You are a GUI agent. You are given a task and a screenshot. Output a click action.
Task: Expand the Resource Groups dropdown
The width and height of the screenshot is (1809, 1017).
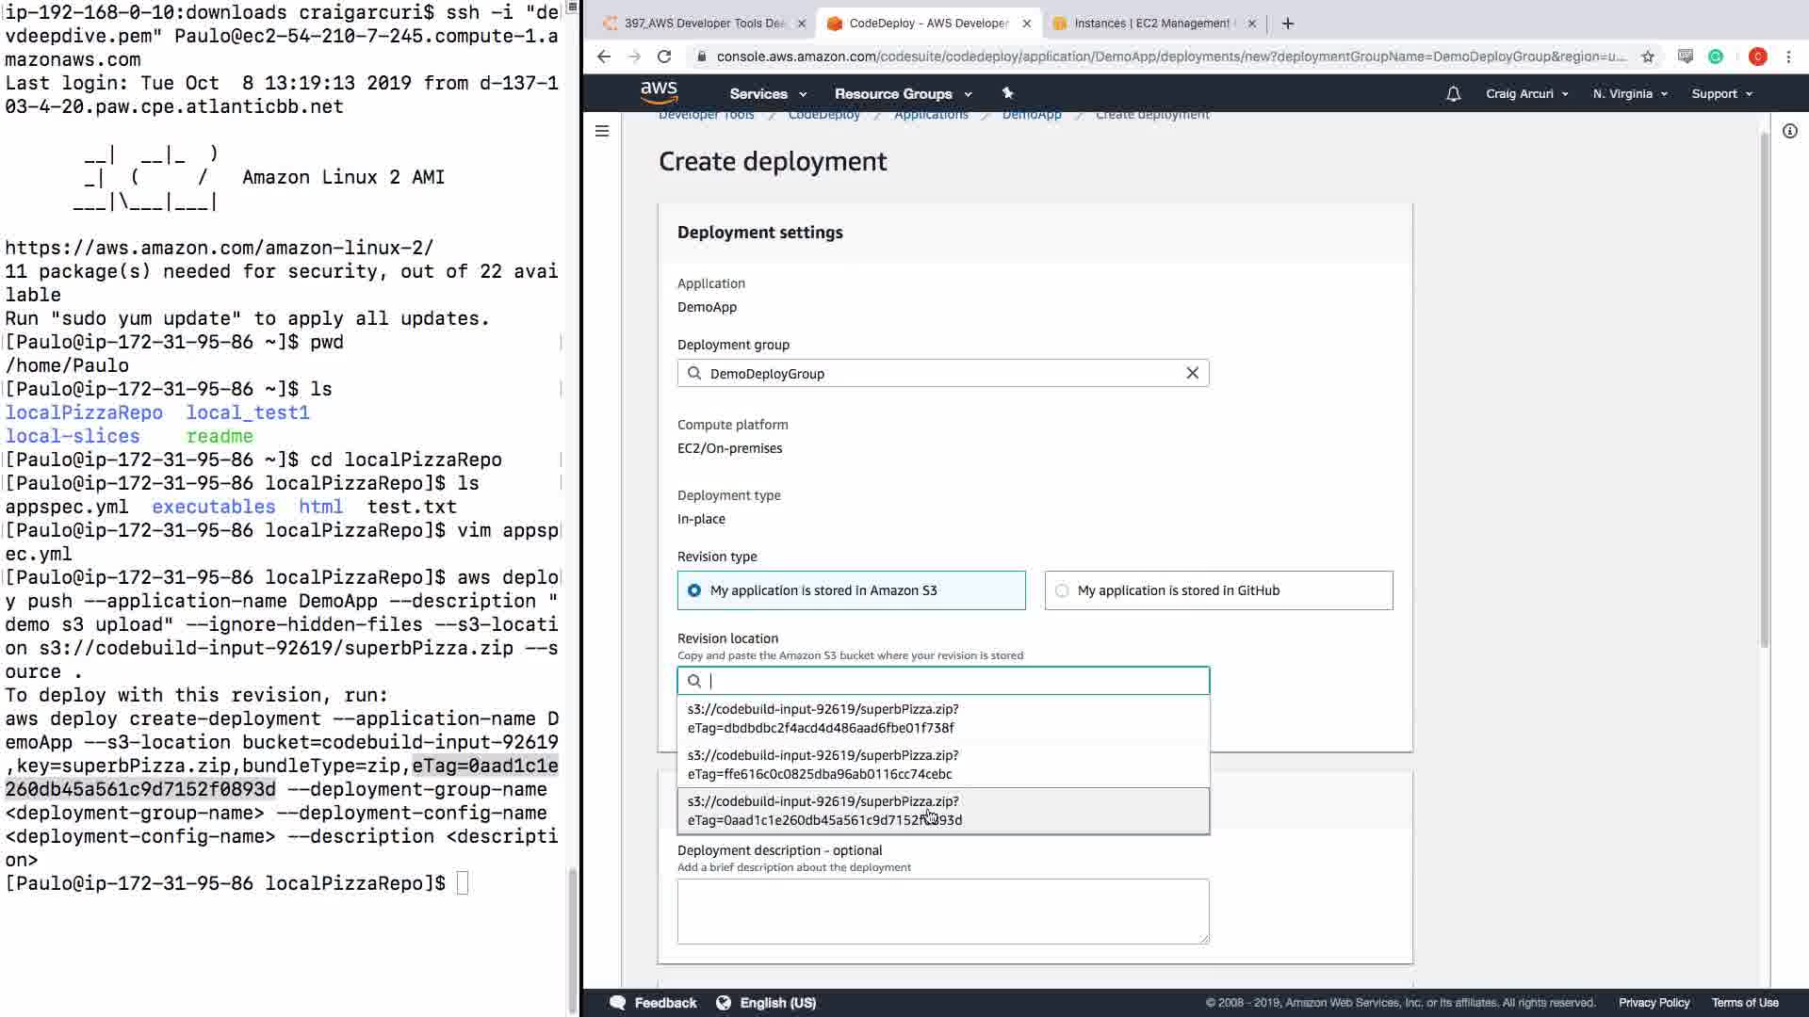pos(903,94)
